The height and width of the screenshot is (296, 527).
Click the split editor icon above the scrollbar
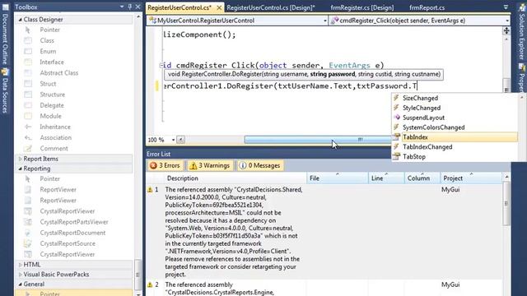506,31
